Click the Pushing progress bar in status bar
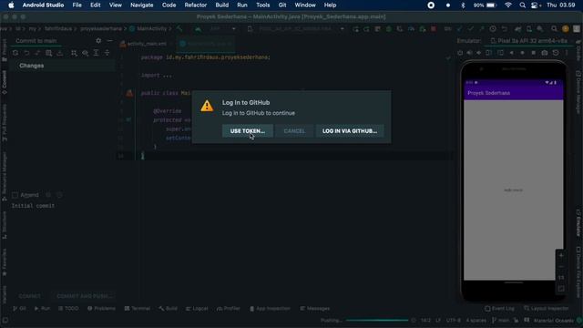Screen dimensions: 583x328 pos(376,320)
